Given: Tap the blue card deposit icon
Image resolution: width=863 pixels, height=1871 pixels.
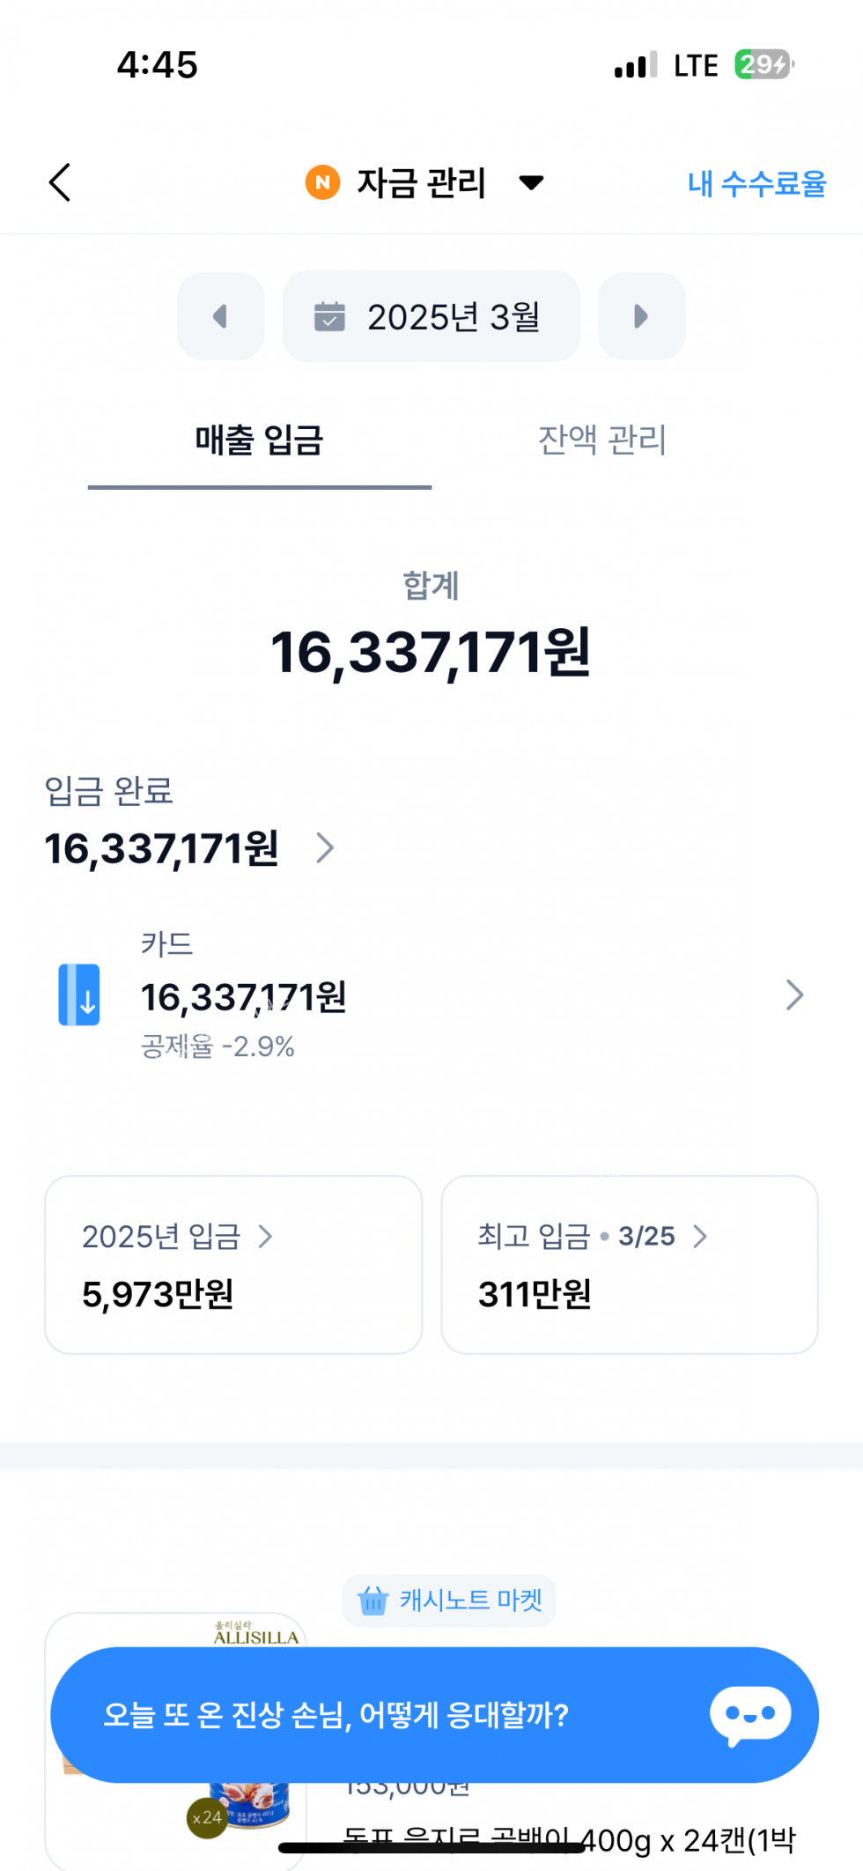Looking at the screenshot, I should point(79,995).
